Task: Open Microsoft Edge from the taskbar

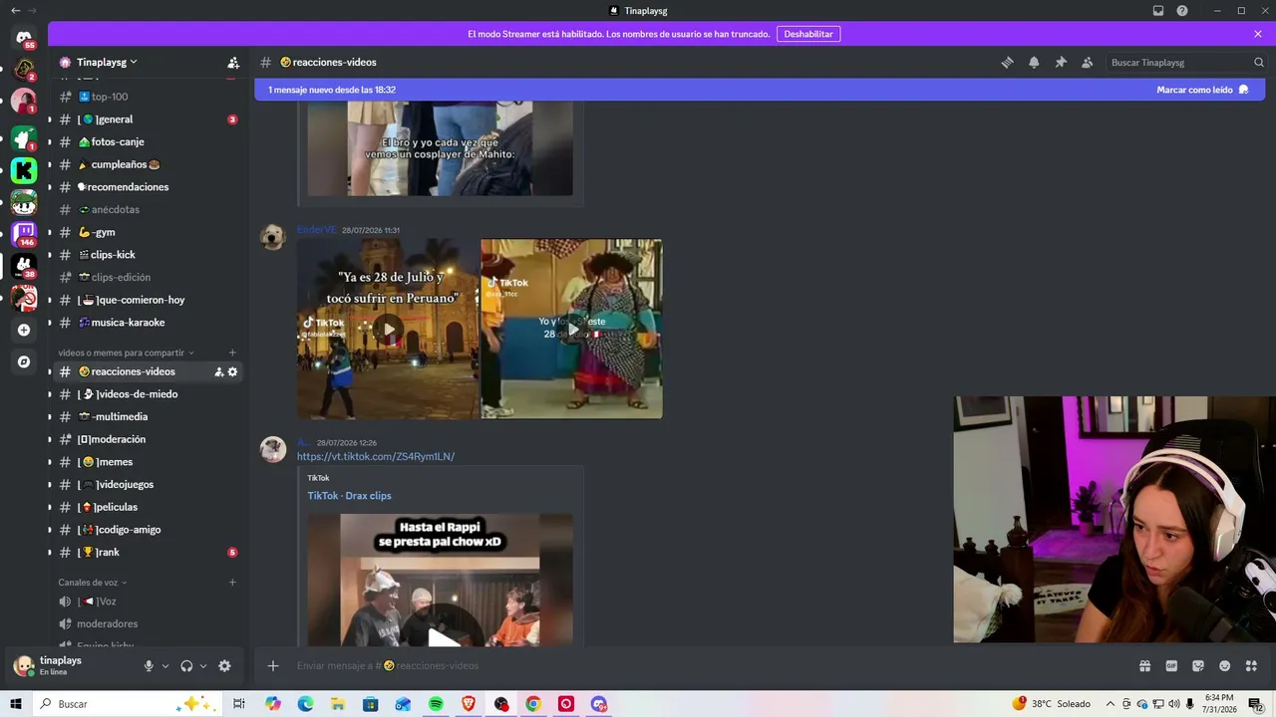Action: [x=305, y=704]
